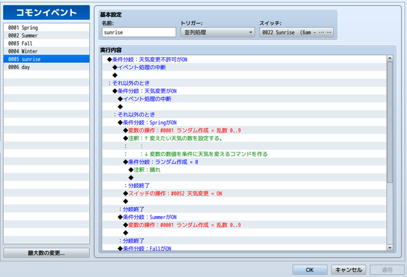Select the 変数の操作 line under Summer branch
The width and height of the screenshot is (407, 277).
click(x=244, y=225)
